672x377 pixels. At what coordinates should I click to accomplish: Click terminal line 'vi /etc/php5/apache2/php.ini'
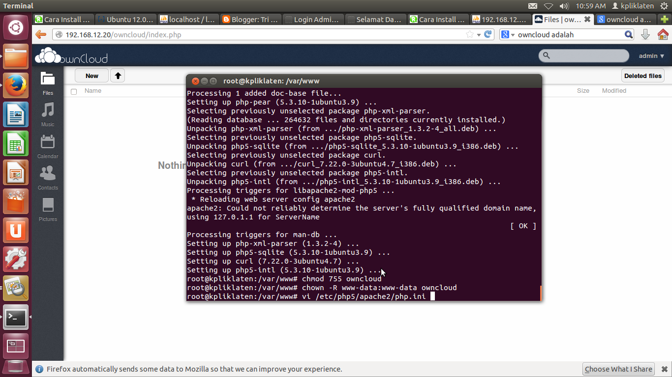364,296
